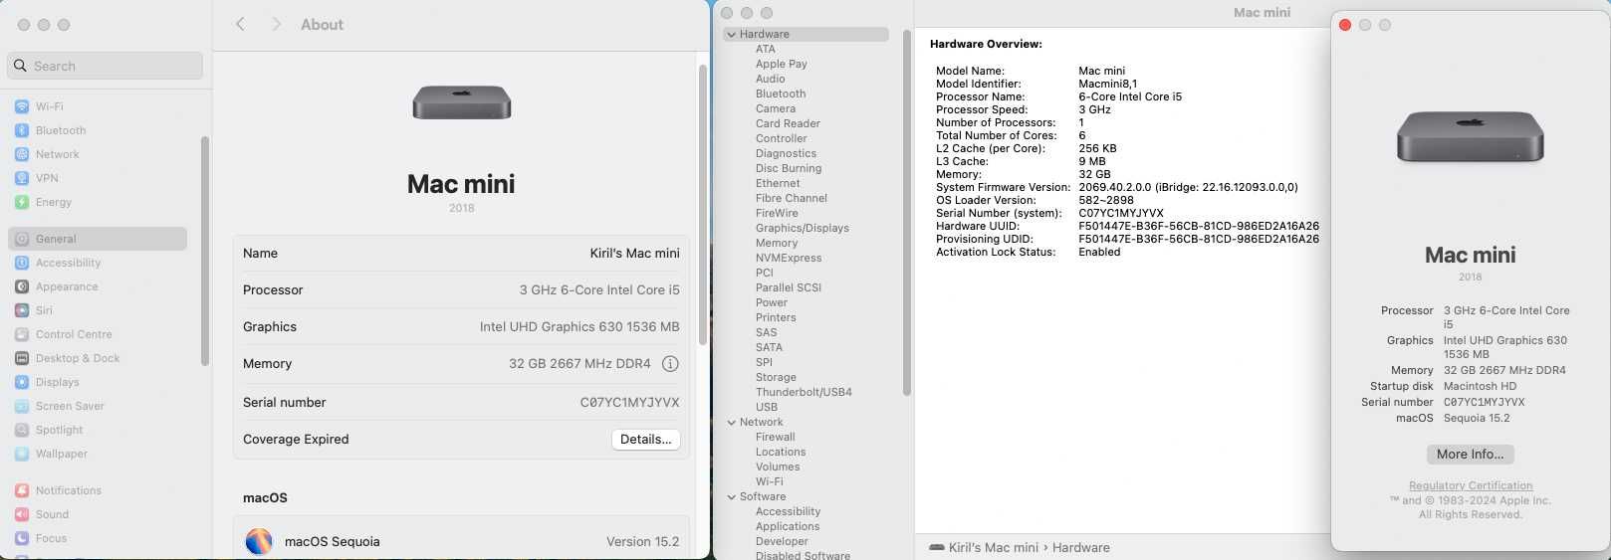
Task: Click the VPN icon in Settings sidebar
Action: (x=22, y=178)
